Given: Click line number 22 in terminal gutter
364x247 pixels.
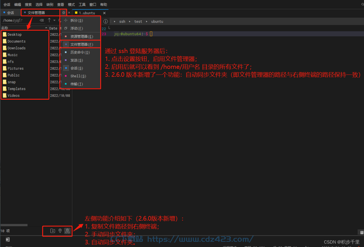Looking at the screenshot, I should point(104,29).
